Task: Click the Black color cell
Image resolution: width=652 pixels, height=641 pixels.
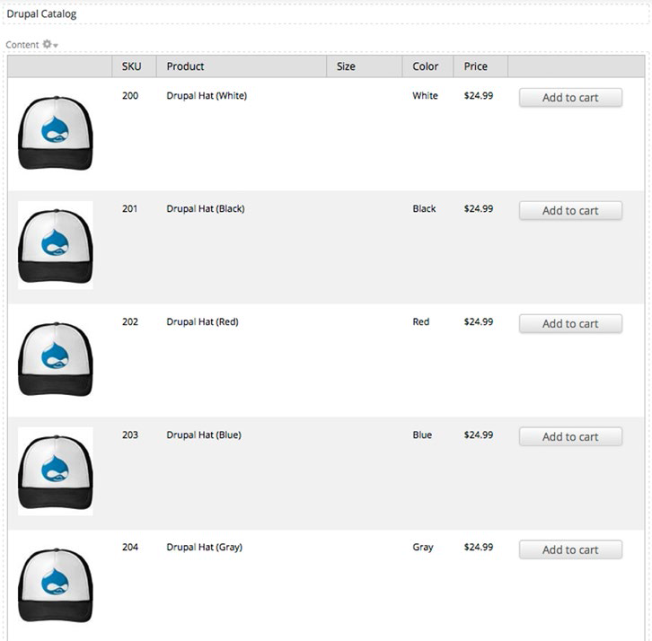Action: pyautogui.click(x=424, y=208)
